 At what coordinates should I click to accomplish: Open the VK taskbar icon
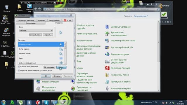29,102
